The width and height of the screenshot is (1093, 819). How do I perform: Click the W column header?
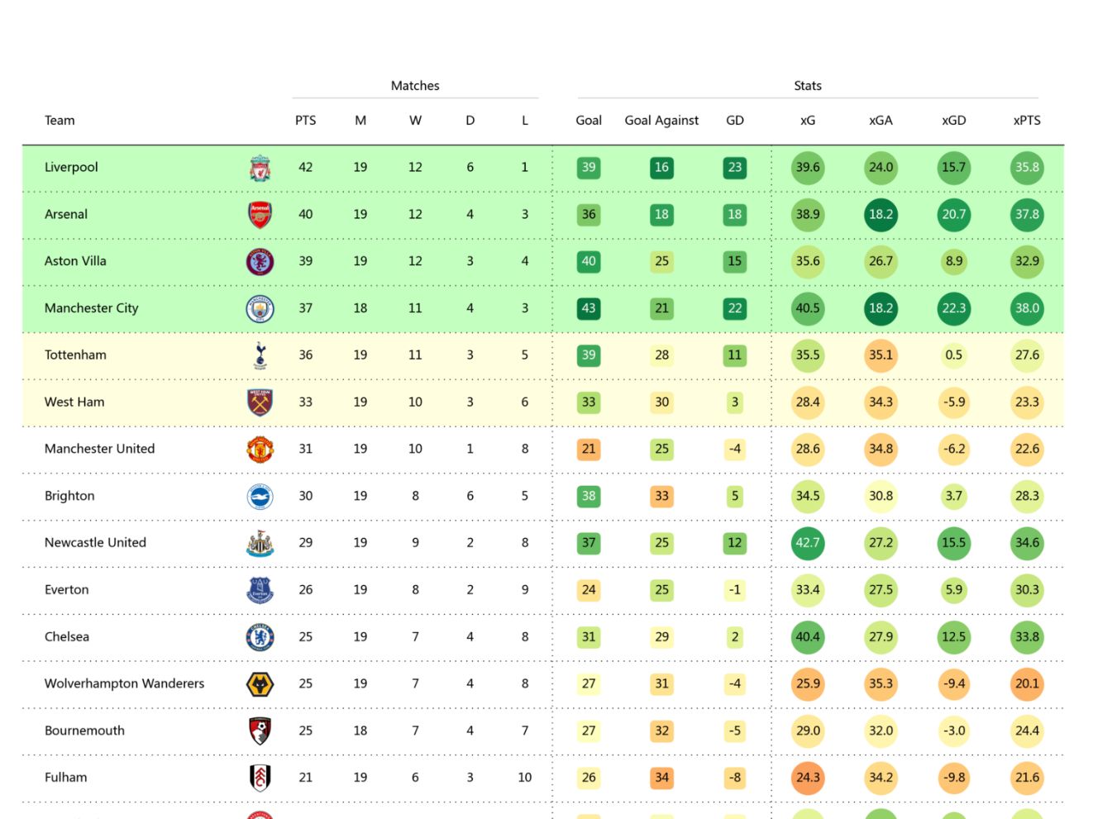pos(415,121)
